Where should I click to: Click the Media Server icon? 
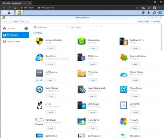82,121
